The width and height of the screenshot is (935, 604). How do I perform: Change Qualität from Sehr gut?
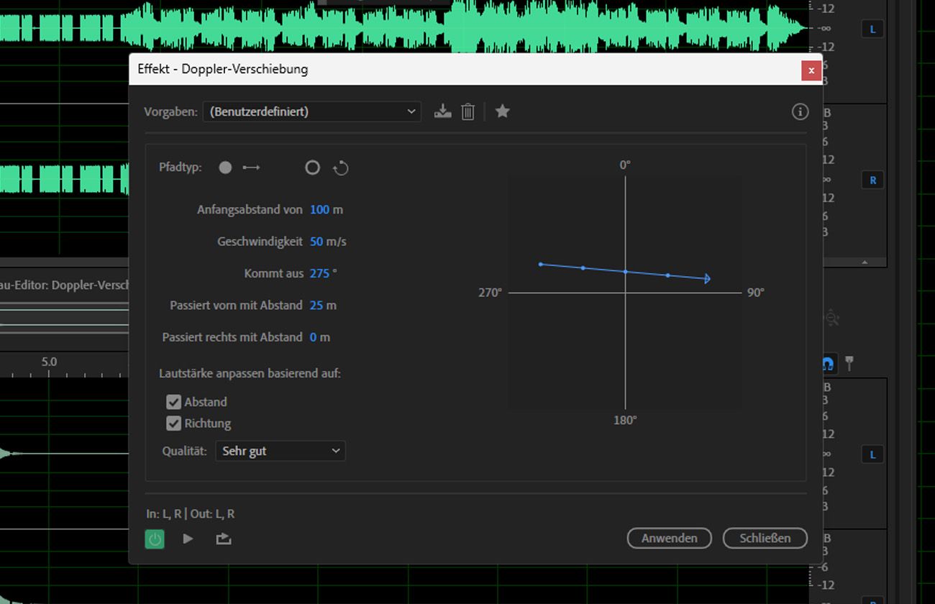point(280,451)
